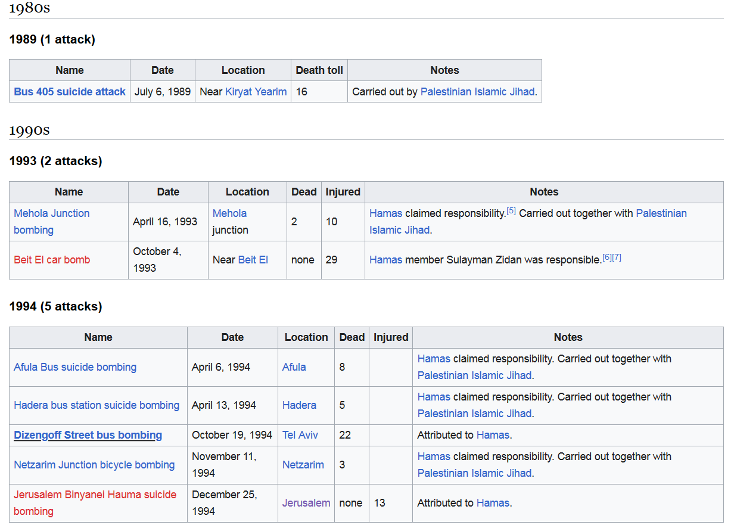
Task: Open Netzarim Junction bicycle bombing article
Action: (x=94, y=465)
